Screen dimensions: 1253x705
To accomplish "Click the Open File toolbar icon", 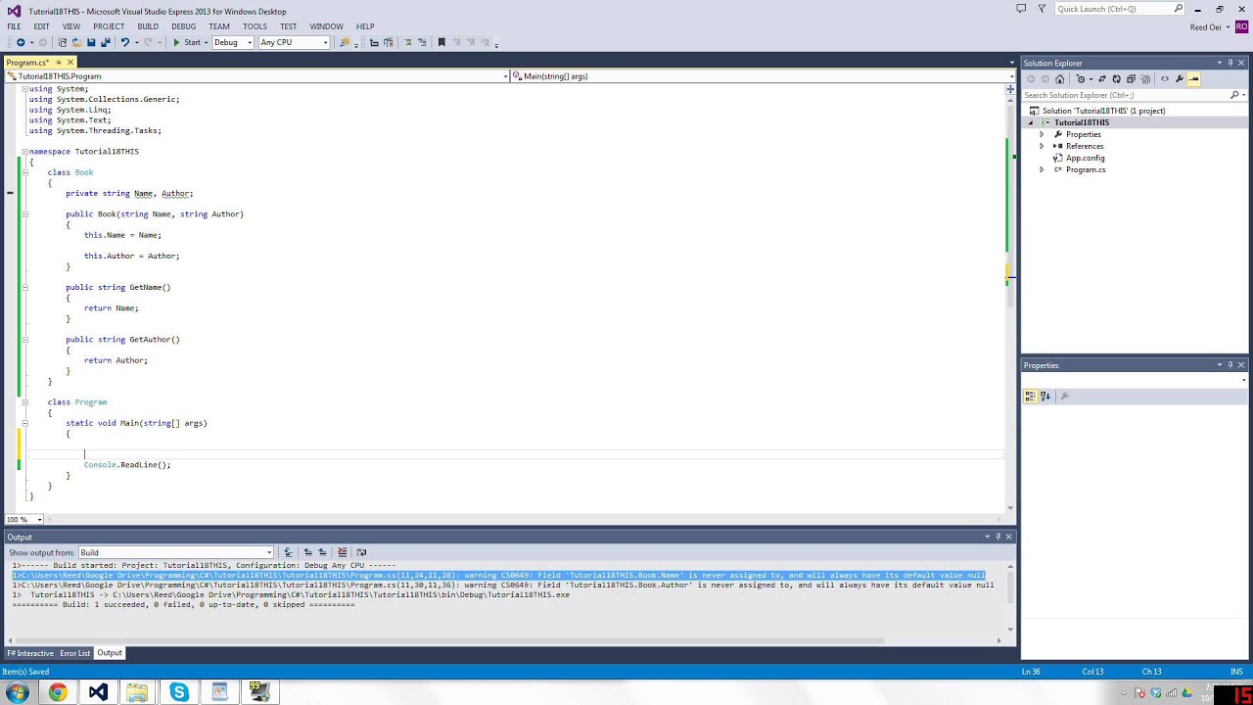I will coord(76,42).
